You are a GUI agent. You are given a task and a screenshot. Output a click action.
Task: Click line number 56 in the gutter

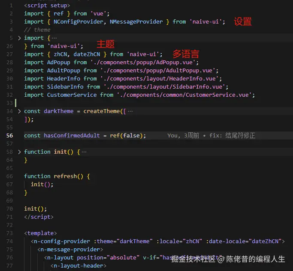pyautogui.click(x=10, y=136)
